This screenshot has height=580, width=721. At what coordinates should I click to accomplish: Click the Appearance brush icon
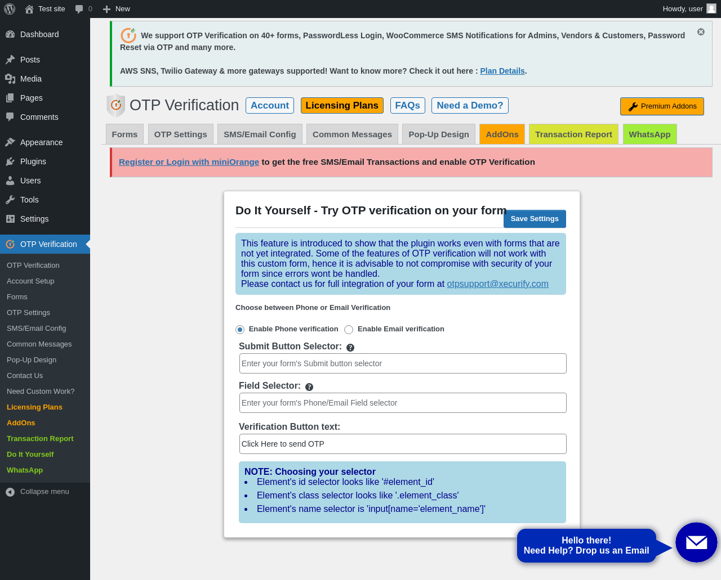10,142
